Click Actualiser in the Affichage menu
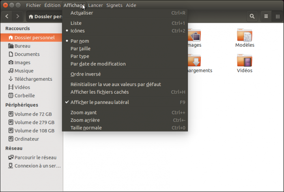This screenshot has height=192, width=284. tap(82, 13)
